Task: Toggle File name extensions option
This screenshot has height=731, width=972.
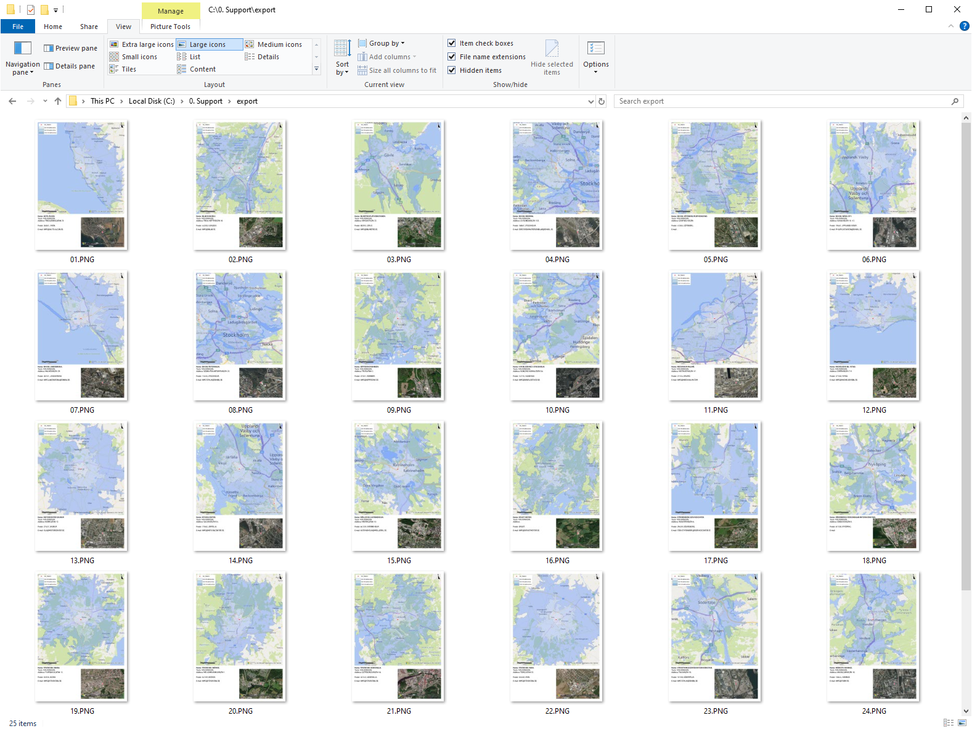Action: point(486,57)
